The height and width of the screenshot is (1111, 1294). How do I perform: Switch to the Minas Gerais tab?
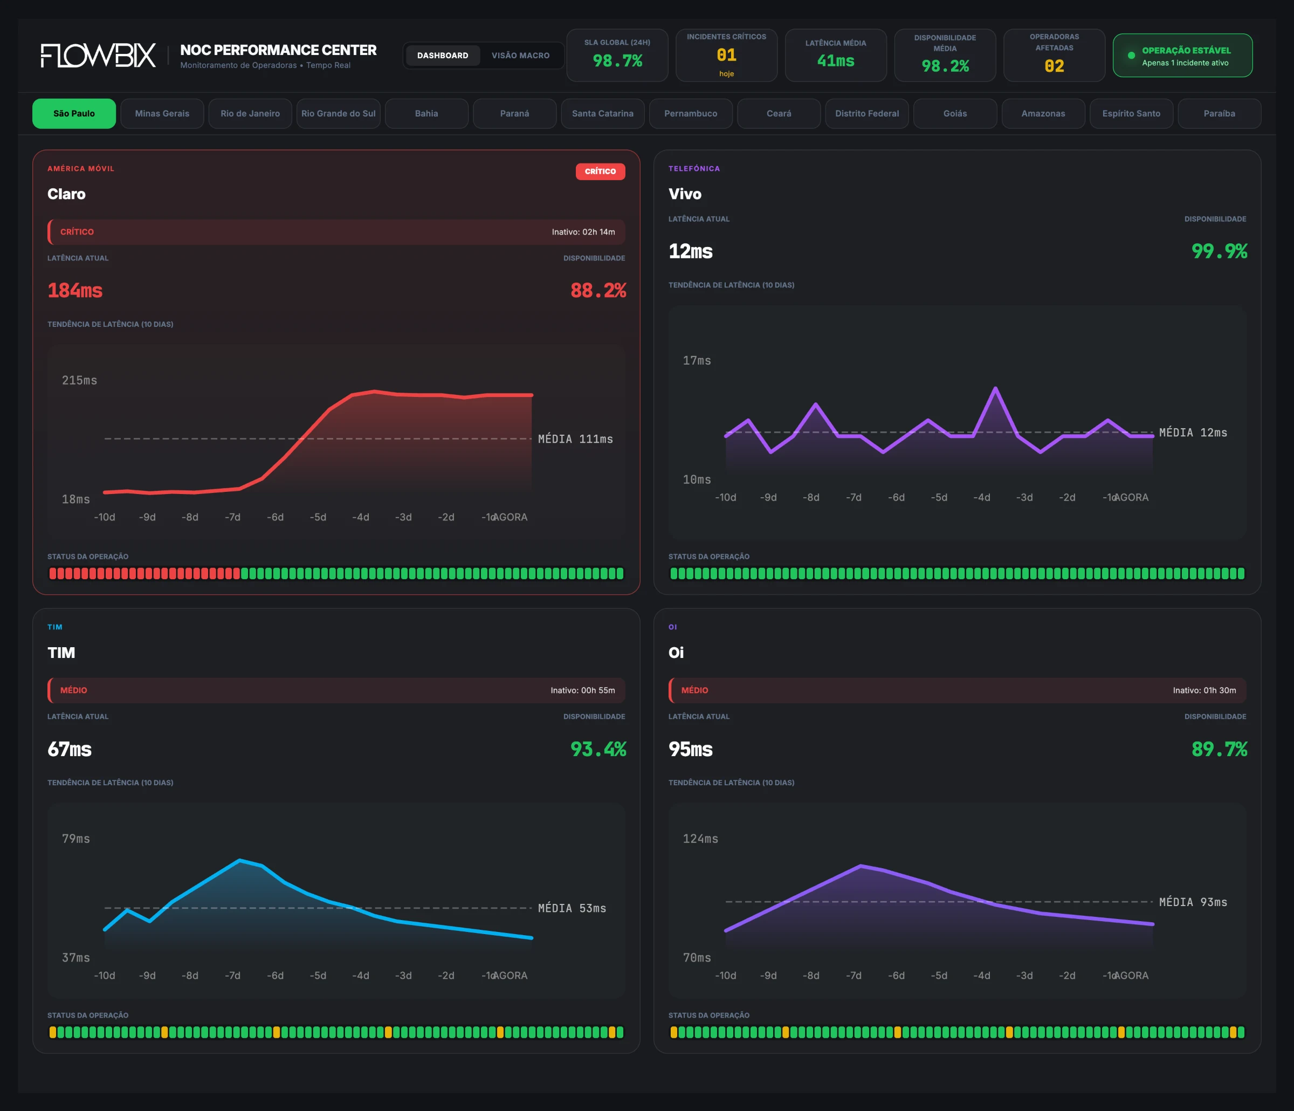(x=162, y=114)
